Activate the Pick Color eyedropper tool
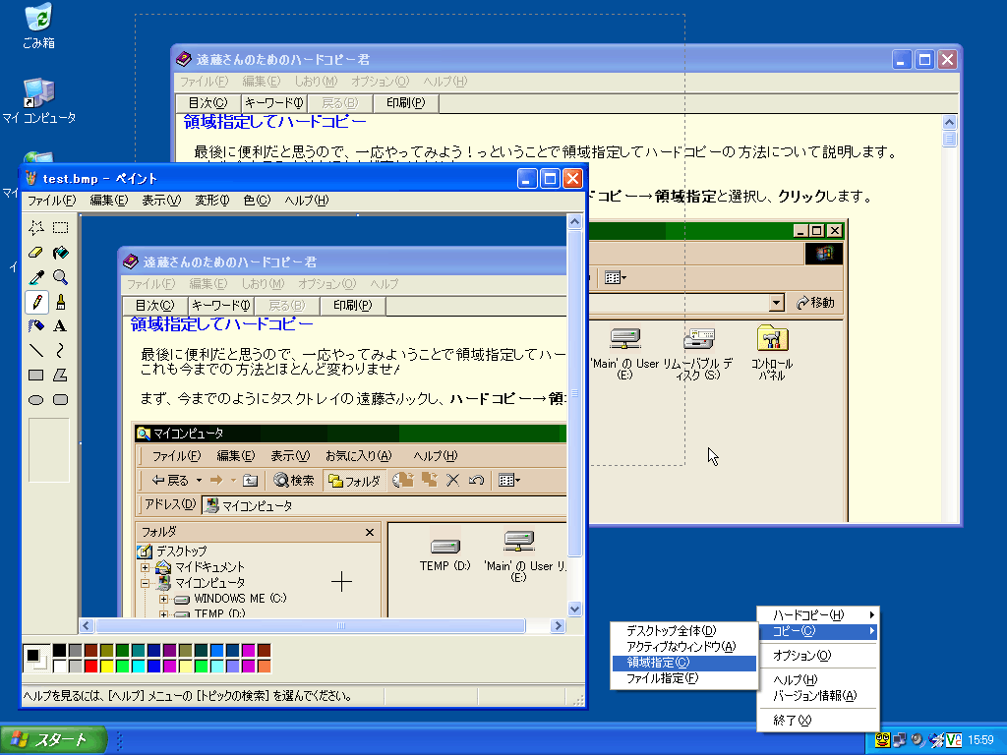 (36, 276)
